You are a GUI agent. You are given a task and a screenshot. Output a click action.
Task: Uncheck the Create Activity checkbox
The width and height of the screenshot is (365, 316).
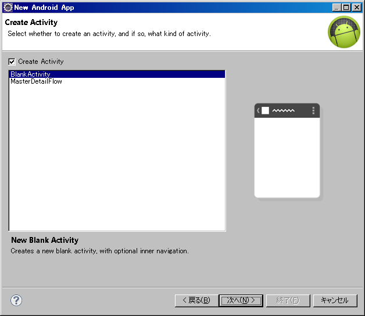point(12,62)
